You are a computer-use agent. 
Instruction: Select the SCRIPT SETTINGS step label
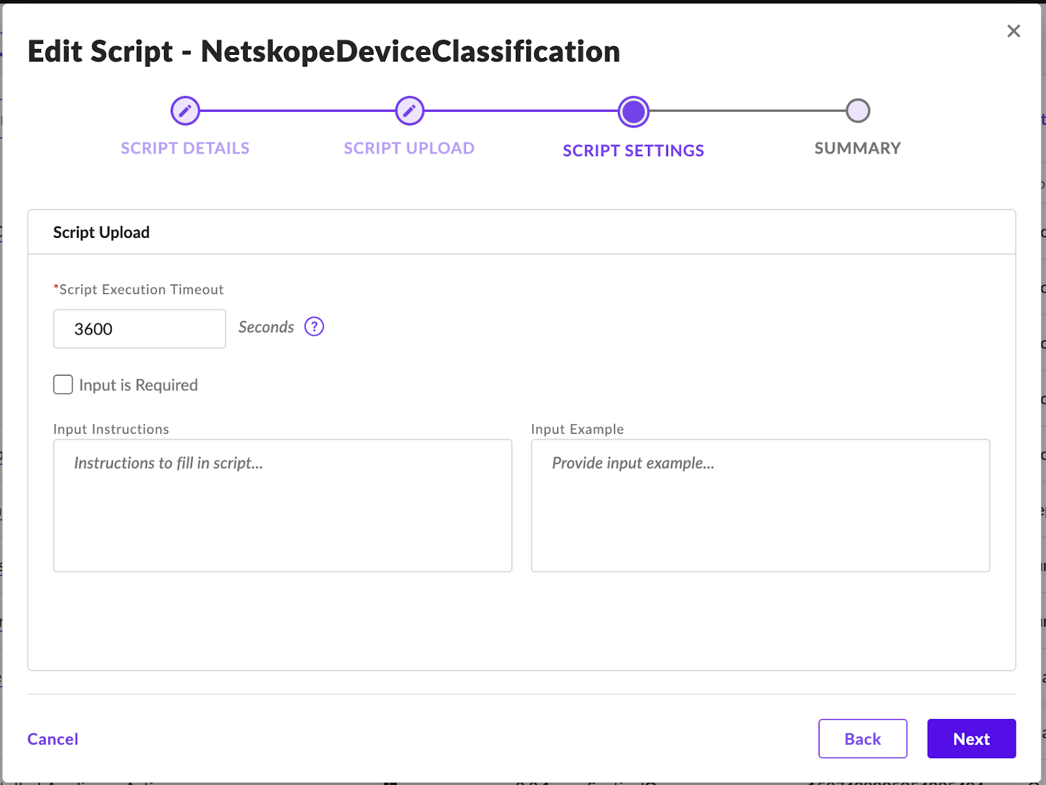(x=633, y=151)
